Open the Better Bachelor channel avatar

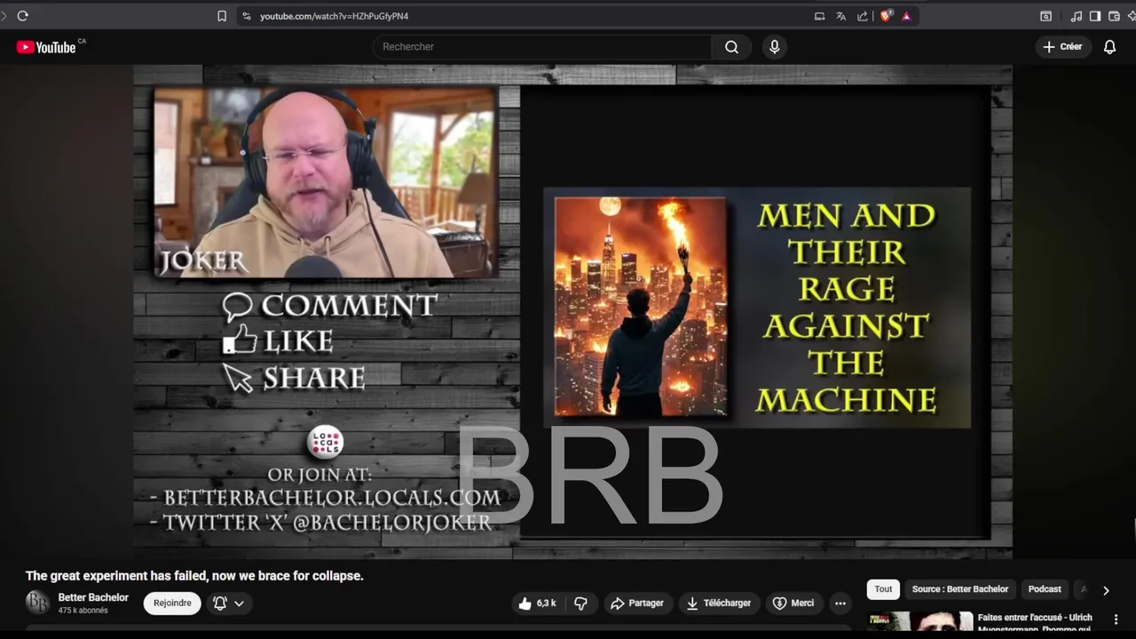tap(37, 603)
